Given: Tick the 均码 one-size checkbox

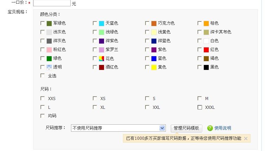Looking at the screenshot, I should click(43, 116).
